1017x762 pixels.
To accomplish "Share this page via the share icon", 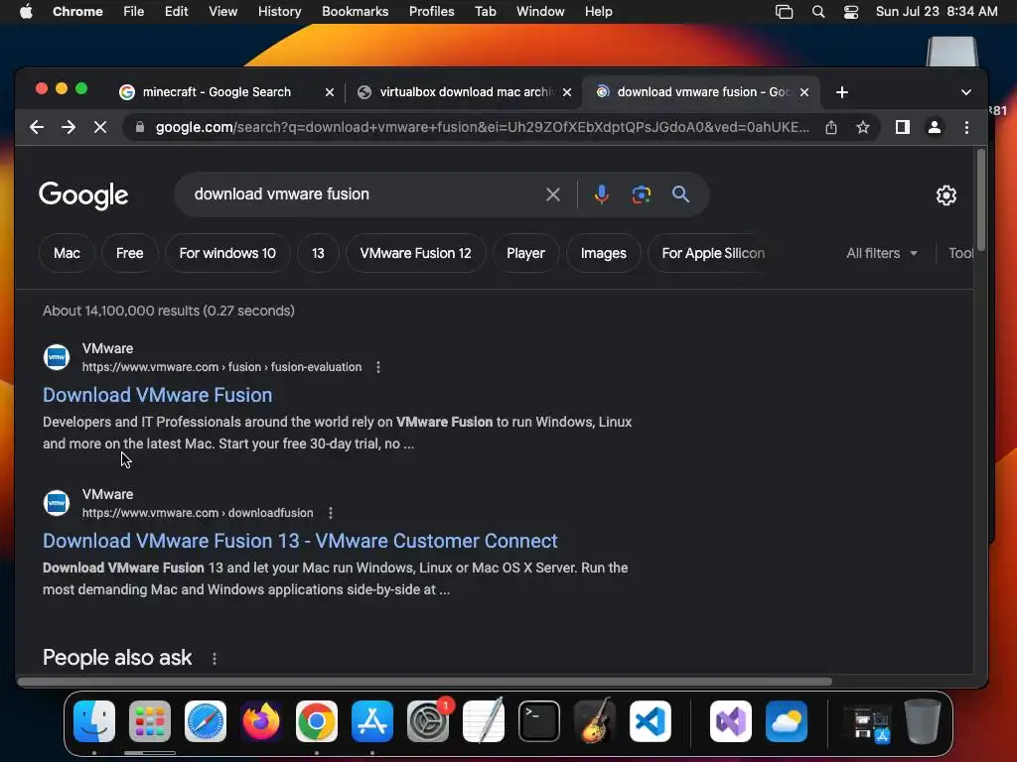I will pos(831,127).
